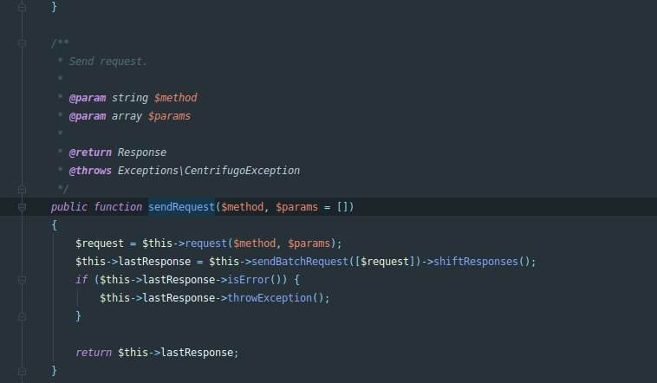
Task: Click 'array' type in the docblock
Action: pyautogui.click(x=127, y=116)
